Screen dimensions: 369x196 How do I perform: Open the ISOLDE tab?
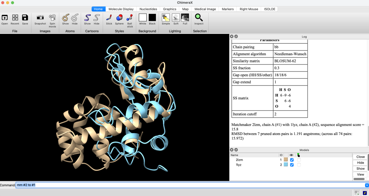[270, 9]
